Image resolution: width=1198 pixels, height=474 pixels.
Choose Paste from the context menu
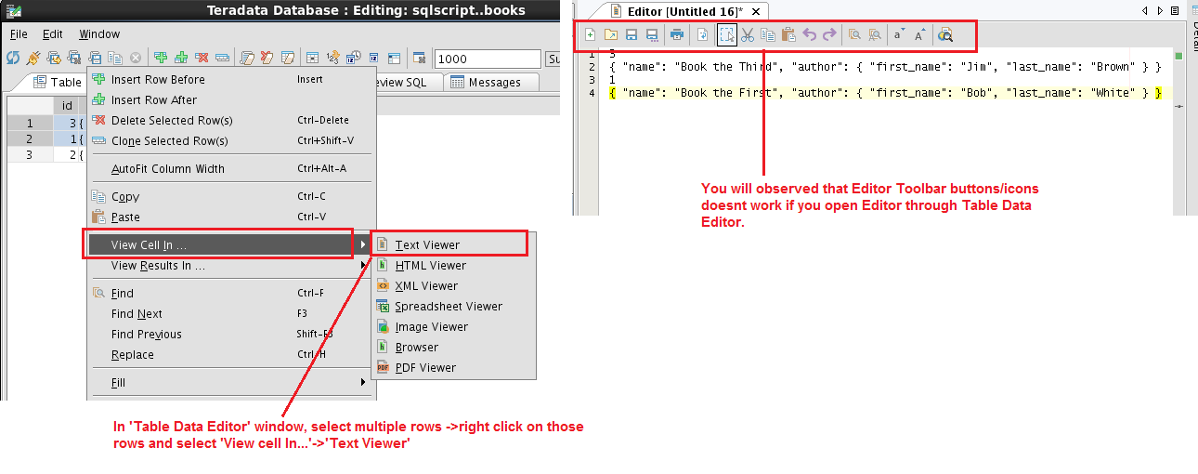(231, 217)
